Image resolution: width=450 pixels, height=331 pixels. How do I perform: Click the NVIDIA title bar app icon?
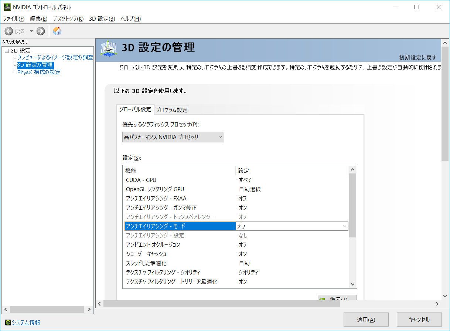tap(7, 7)
